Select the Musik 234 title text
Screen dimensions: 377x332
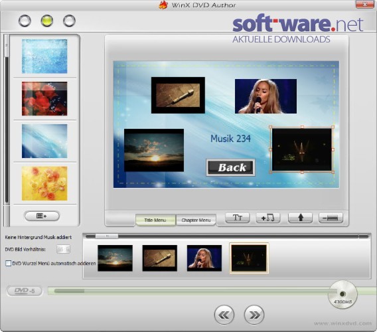pos(230,139)
